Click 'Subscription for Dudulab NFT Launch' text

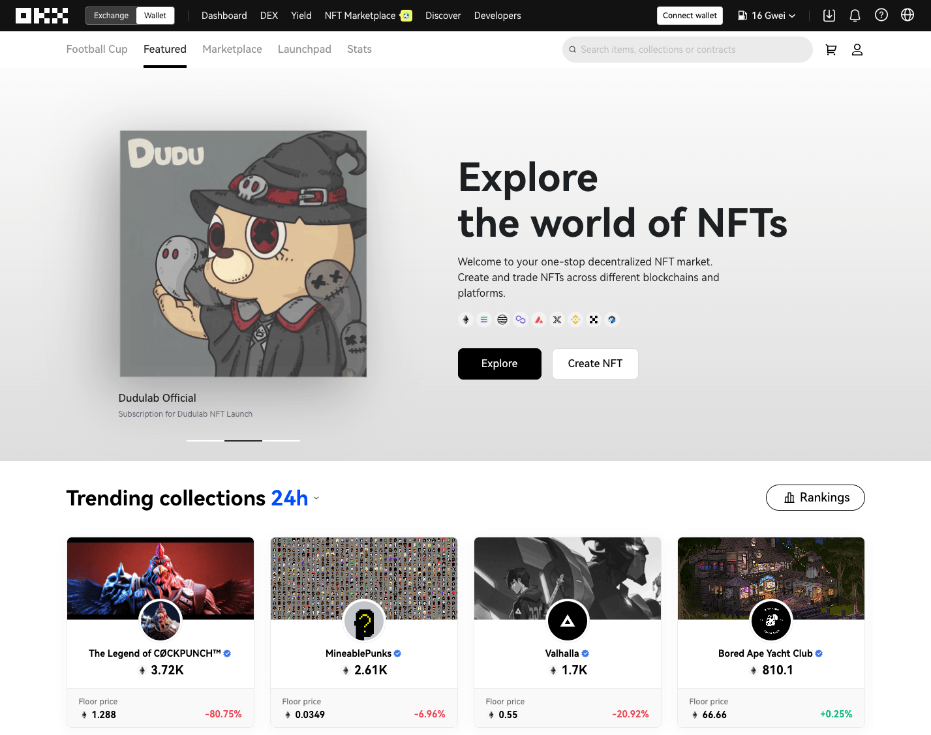pyautogui.click(x=185, y=414)
